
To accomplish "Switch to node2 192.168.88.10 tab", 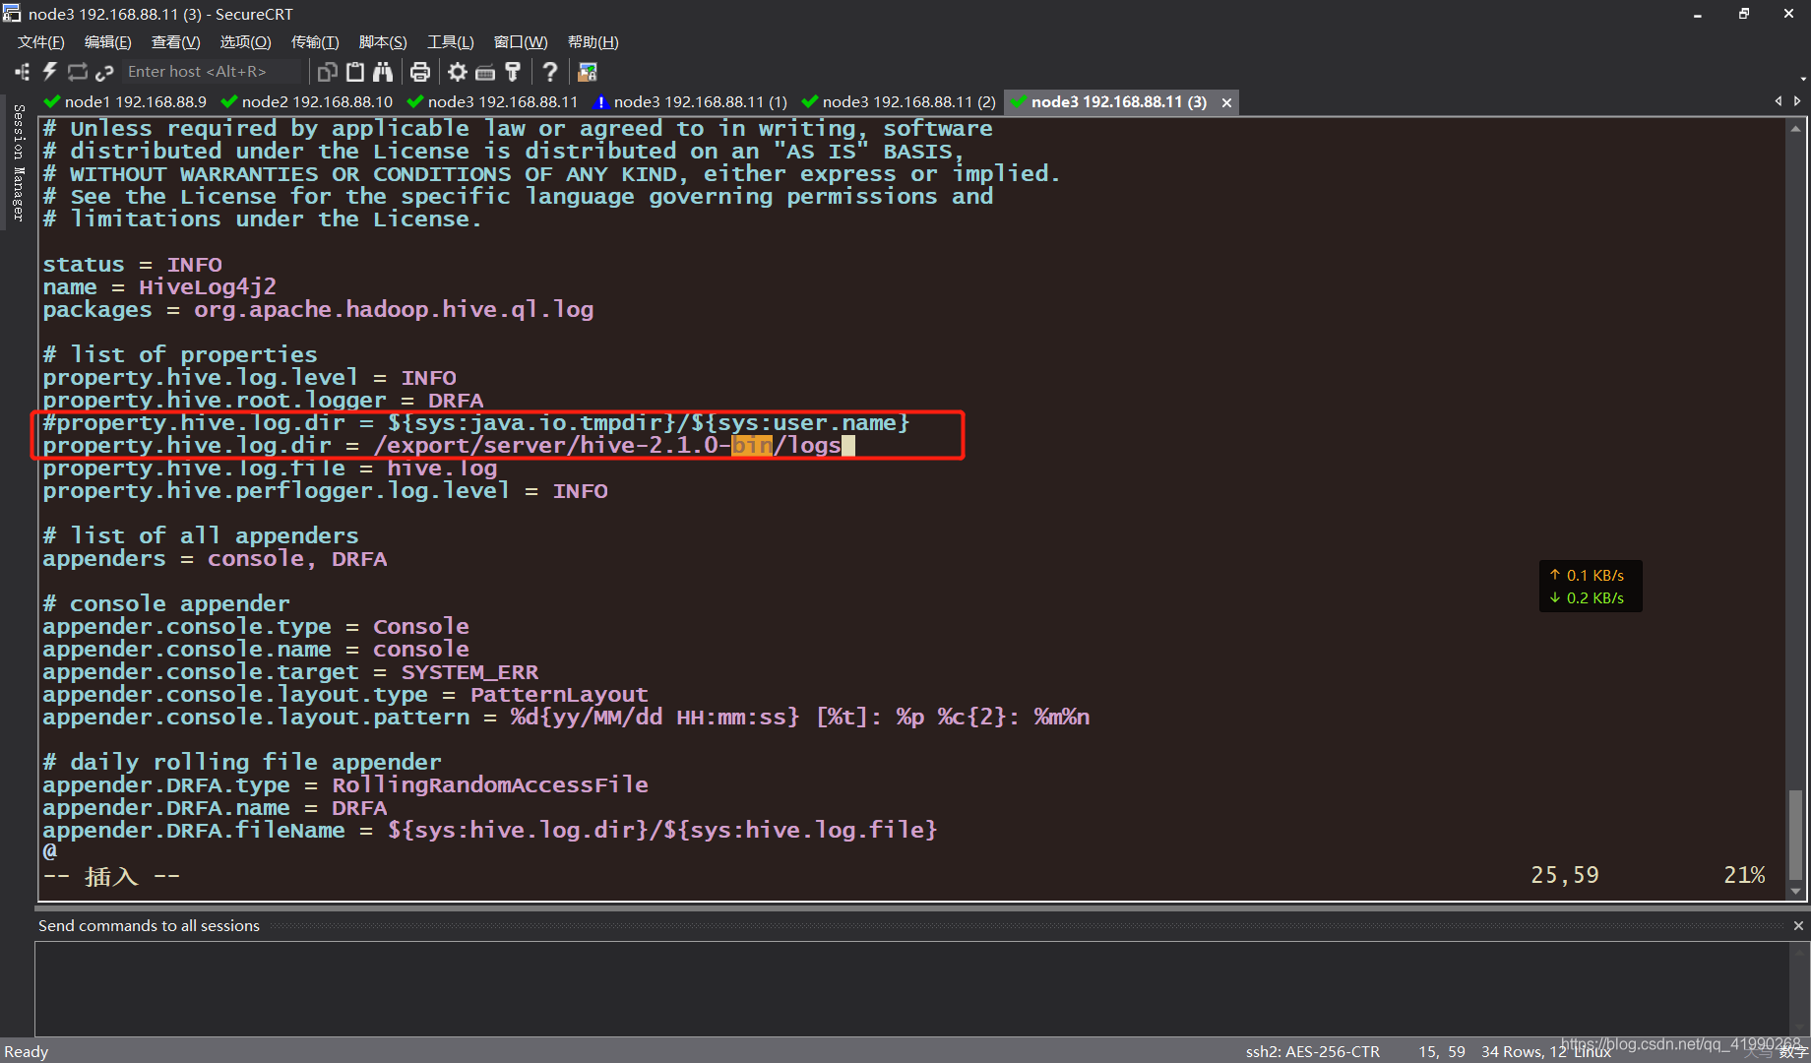I will click(307, 101).
